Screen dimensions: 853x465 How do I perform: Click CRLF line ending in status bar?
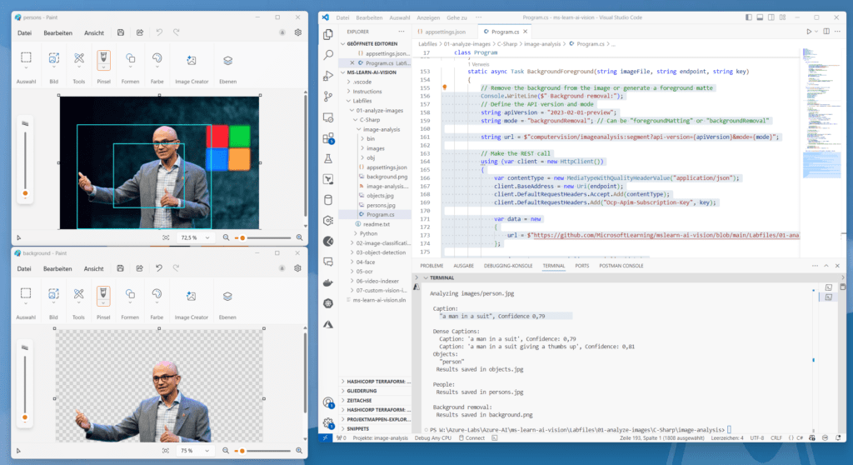(x=776, y=437)
